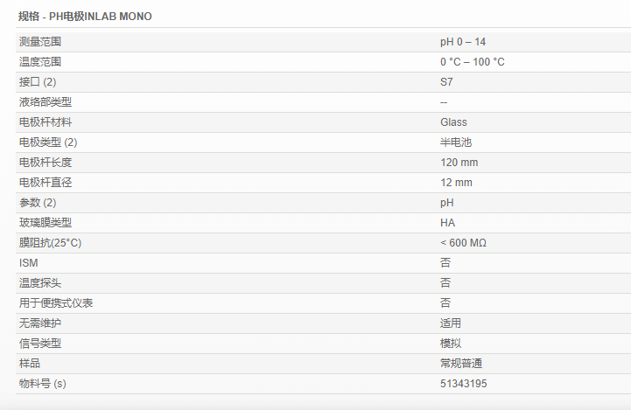631x410 pixels.
Task: Select the ISM row label
Action: pyautogui.click(x=28, y=263)
